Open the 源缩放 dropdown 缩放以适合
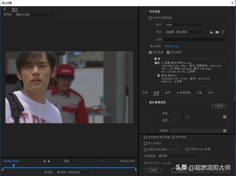 pyautogui.click(x=36, y=14)
